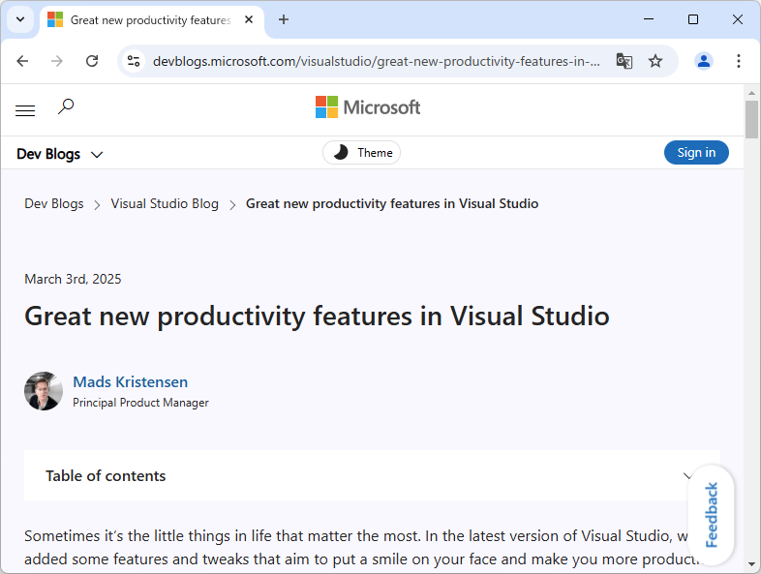Maximize the browser window
Screen dimensions: 761x574
pos(693,19)
